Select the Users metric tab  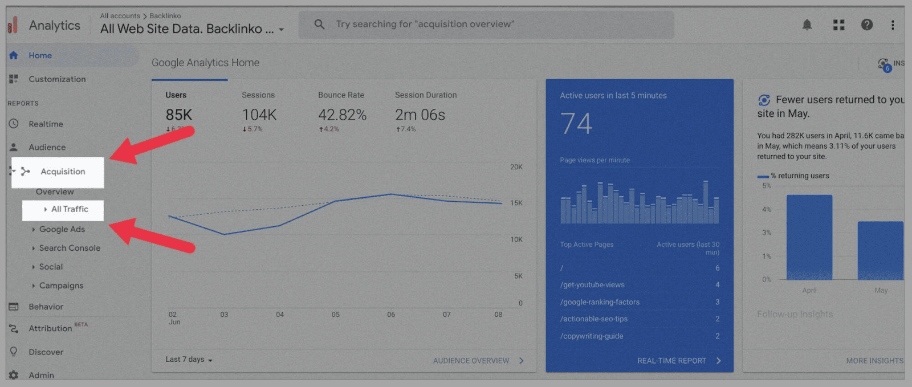coord(176,95)
